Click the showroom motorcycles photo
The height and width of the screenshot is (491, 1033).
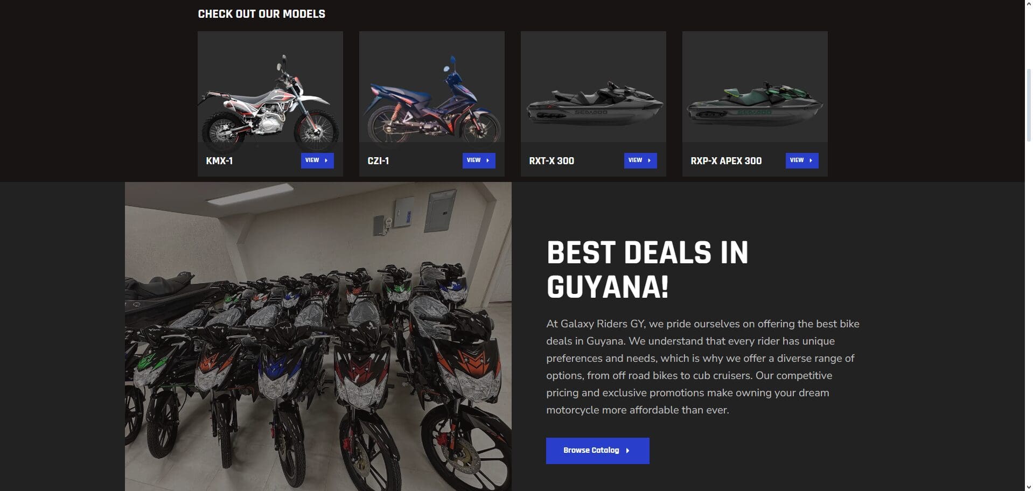click(x=318, y=336)
